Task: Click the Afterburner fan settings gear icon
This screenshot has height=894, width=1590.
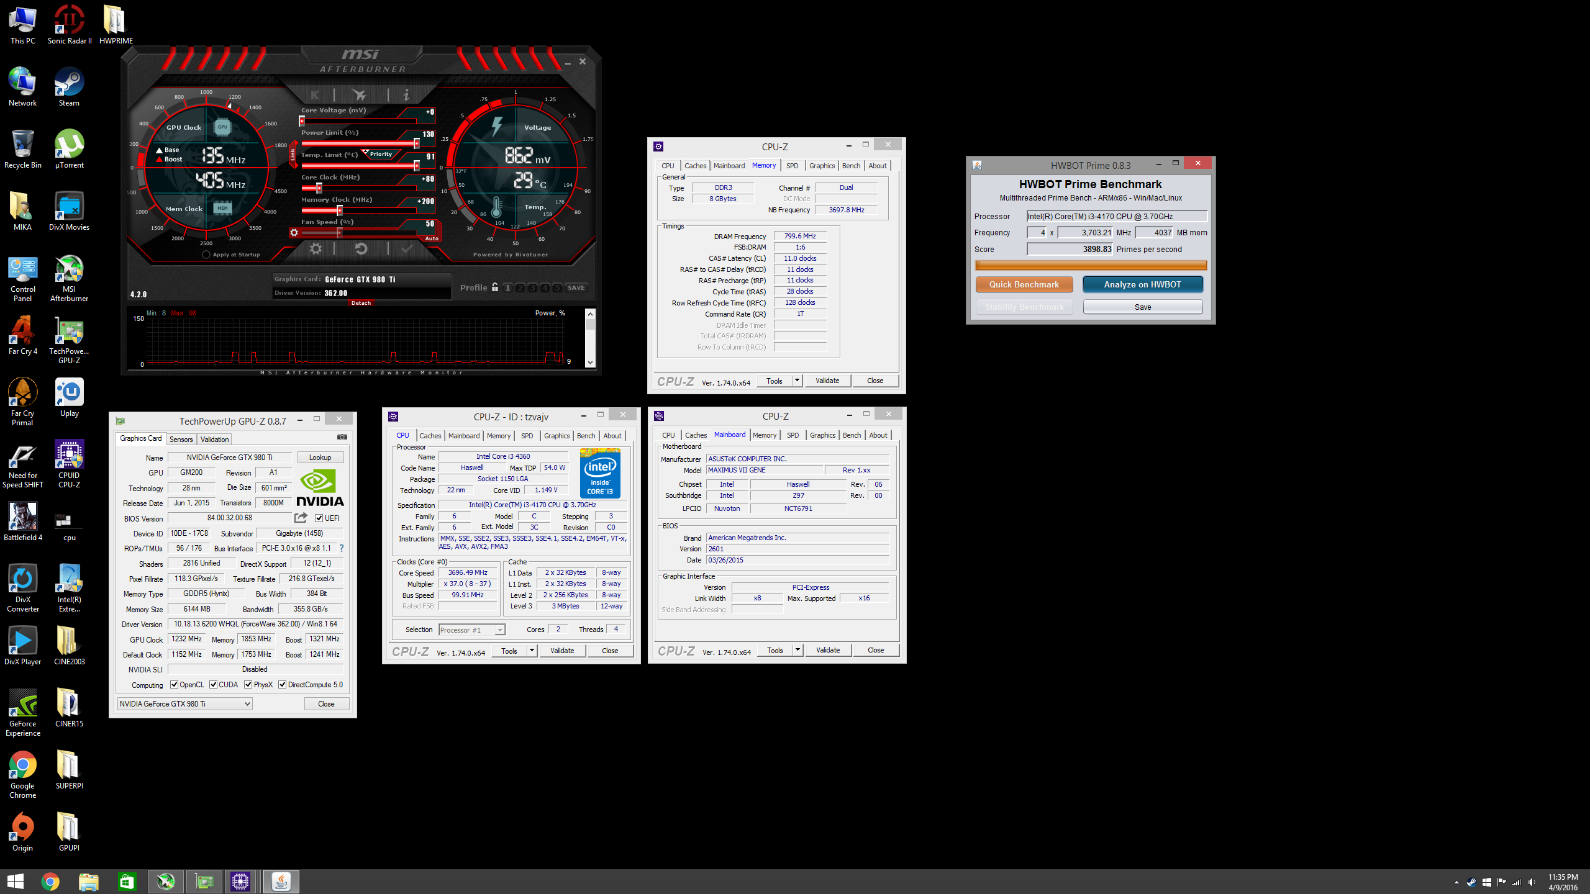Action: pyautogui.click(x=294, y=233)
